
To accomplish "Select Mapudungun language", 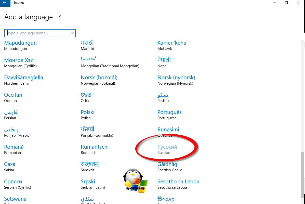I will [20, 45].
